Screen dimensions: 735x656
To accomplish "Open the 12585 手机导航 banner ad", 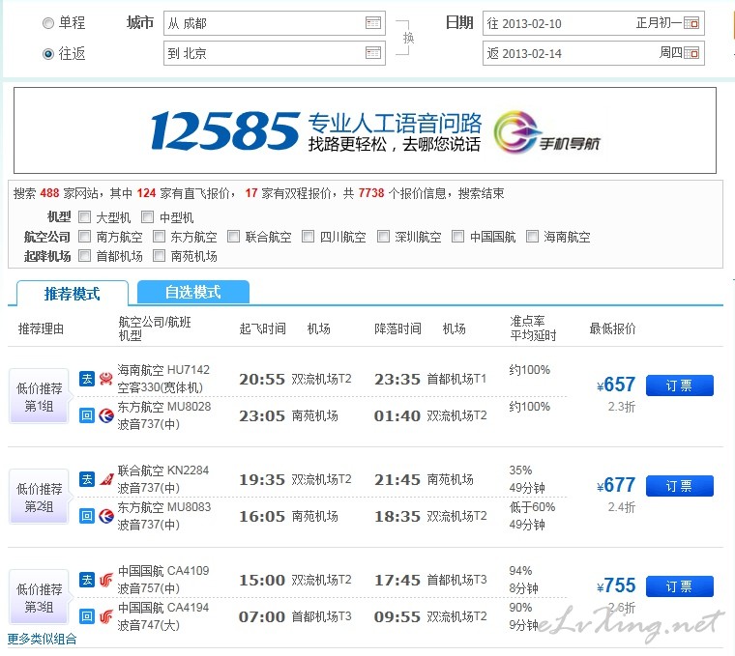I will [x=365, y=130].
